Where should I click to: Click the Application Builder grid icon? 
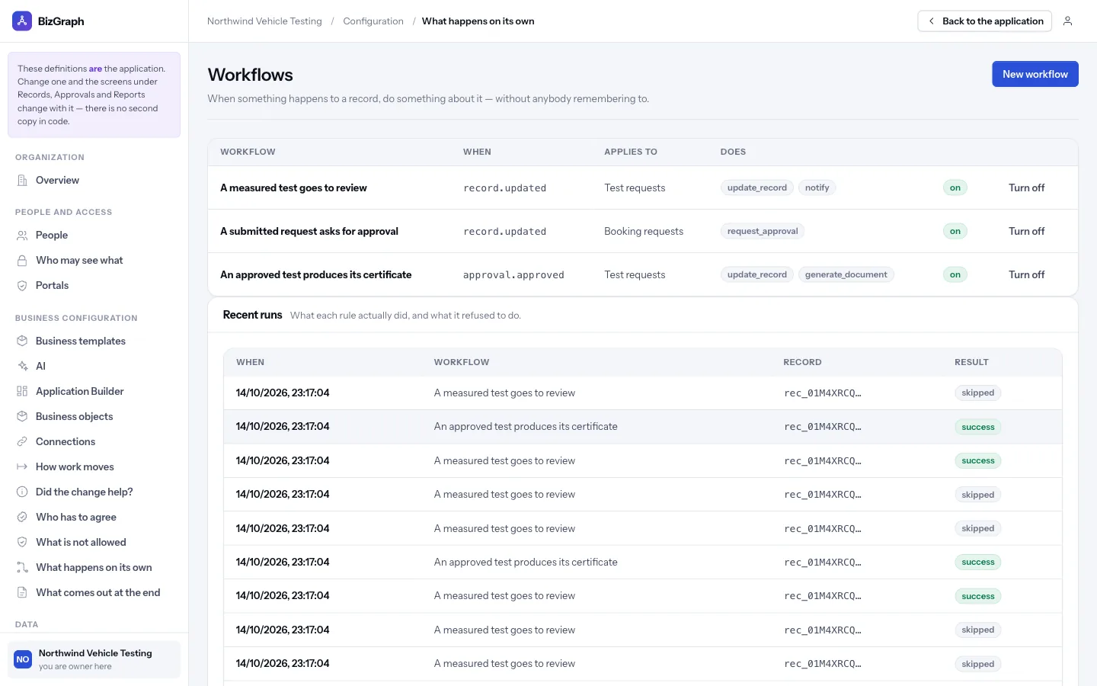coord(22,392)
